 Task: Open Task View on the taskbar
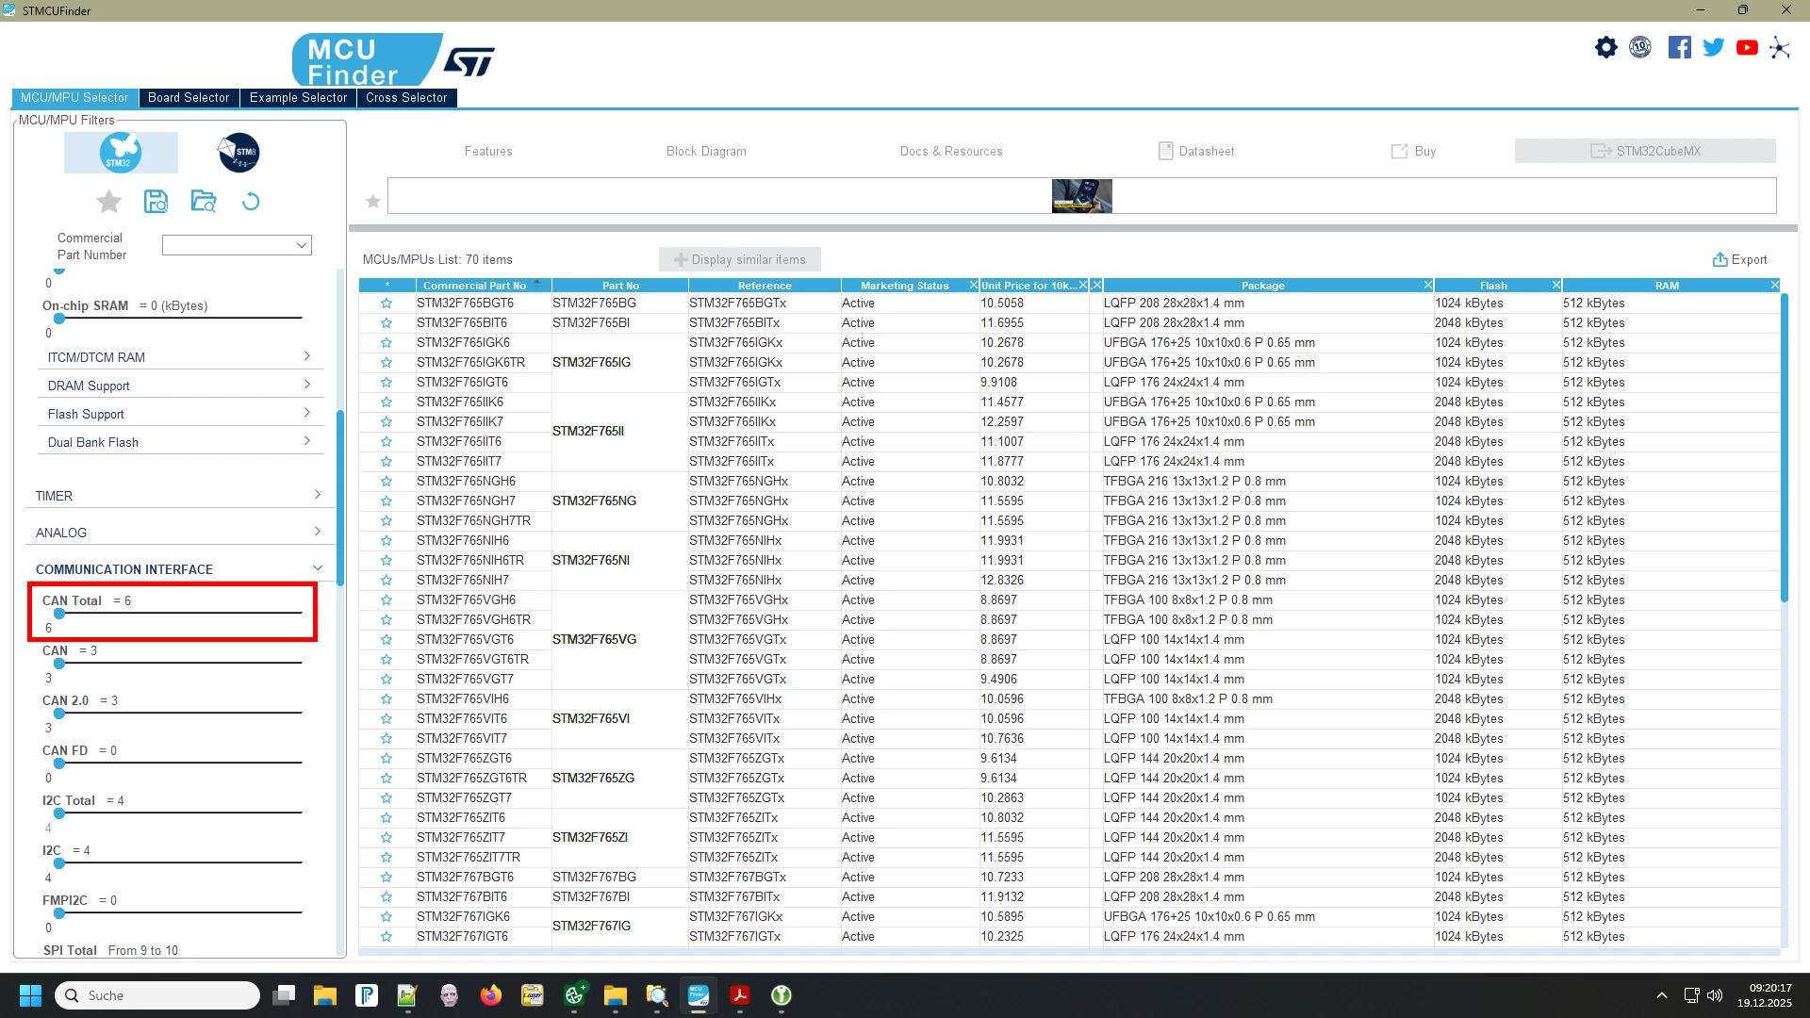[x=284, y=995]
